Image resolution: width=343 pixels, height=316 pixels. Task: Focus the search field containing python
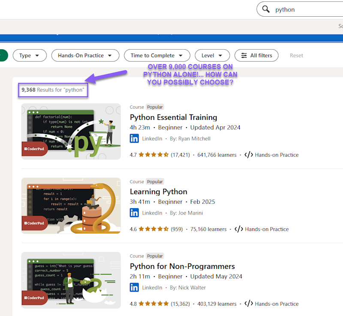[300, 9]
